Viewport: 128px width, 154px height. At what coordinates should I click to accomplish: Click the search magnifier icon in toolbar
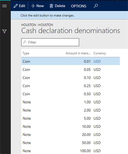(96, 6)
